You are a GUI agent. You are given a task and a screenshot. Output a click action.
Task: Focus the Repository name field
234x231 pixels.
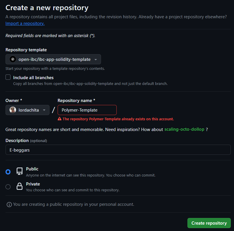click(x=87, y=110)
